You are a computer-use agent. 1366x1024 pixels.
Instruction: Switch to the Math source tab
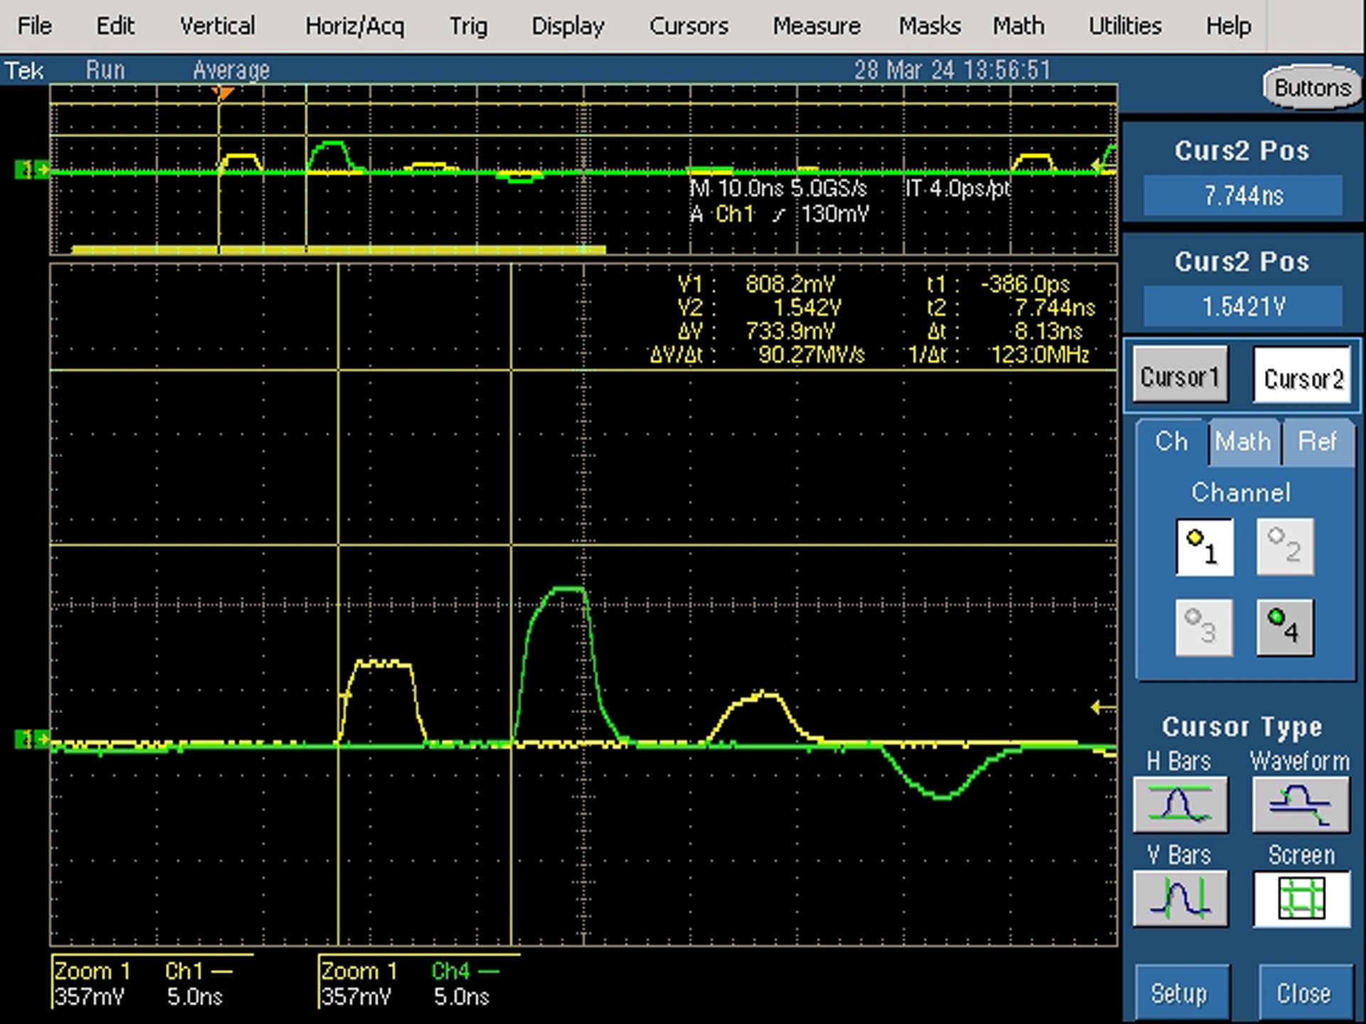tap(1242, 442)
